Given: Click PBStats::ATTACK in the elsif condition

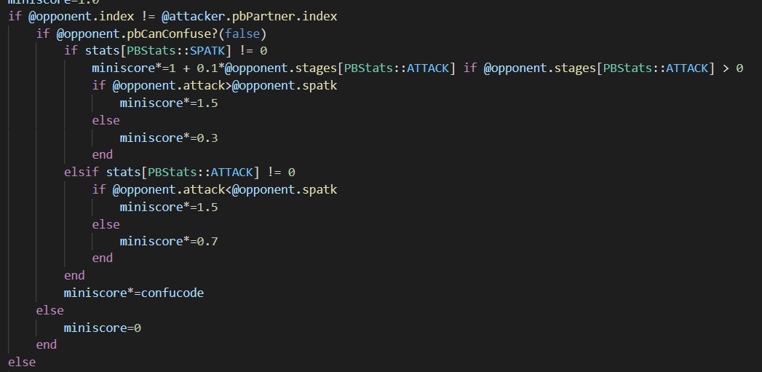Looking at the screenshot, I should (200, 172).
